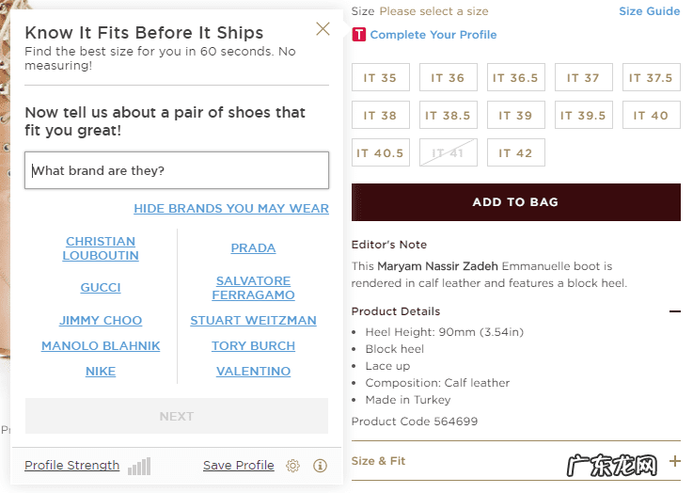Select size IT 38.5
This screenshot has height=493, width=693.
coord(448,116)
